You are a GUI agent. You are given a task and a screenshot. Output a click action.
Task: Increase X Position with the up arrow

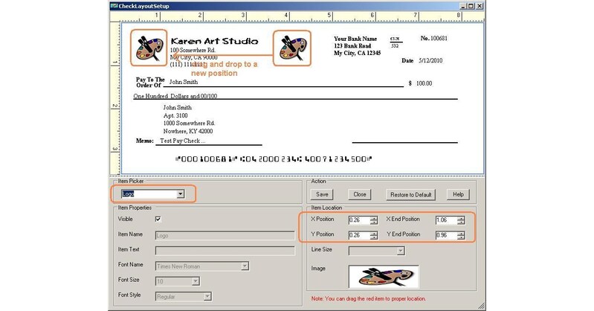pyautogui.click(x=372, y=217)
